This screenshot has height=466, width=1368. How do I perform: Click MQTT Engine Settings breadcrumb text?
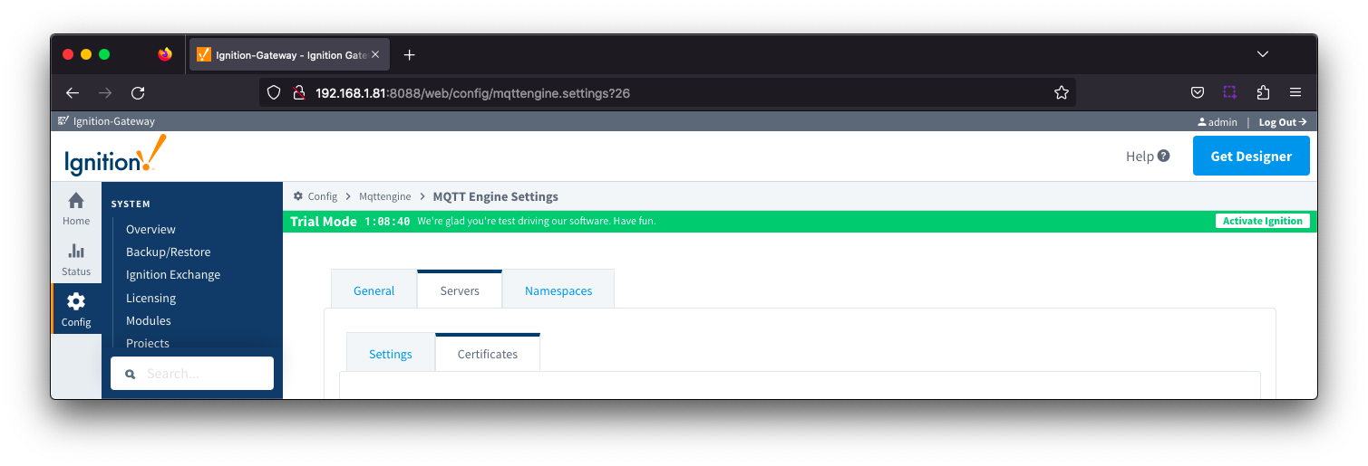point(496,196)
